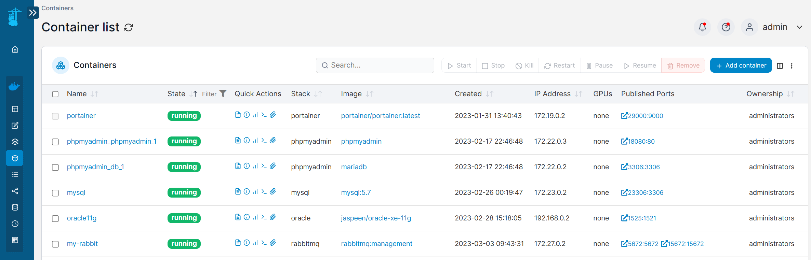
Task: Click the Restart button
Action: pos(559,66)
